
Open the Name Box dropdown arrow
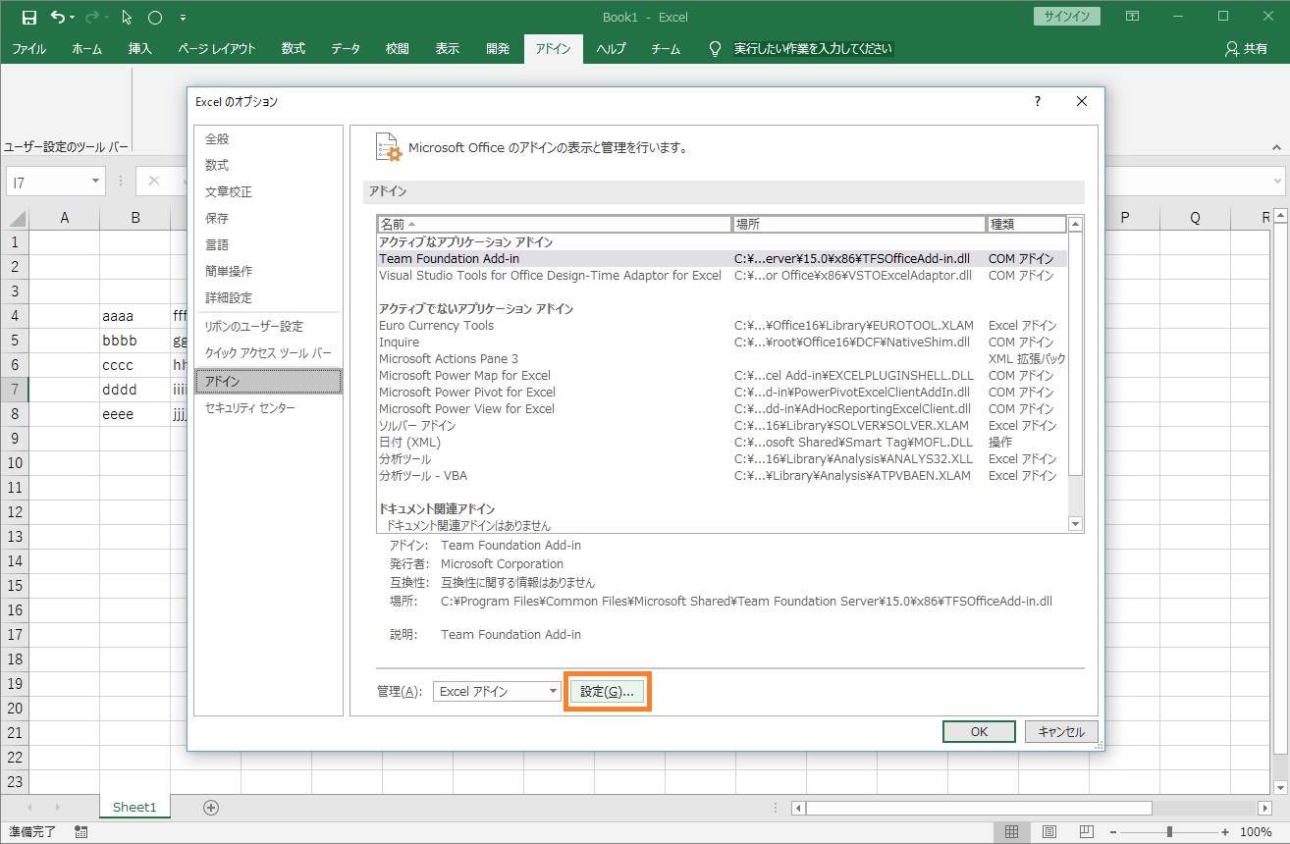(95, 182)
